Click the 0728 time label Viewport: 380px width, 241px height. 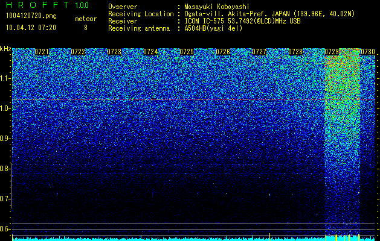pyautogui.click(x=295, y=52)
